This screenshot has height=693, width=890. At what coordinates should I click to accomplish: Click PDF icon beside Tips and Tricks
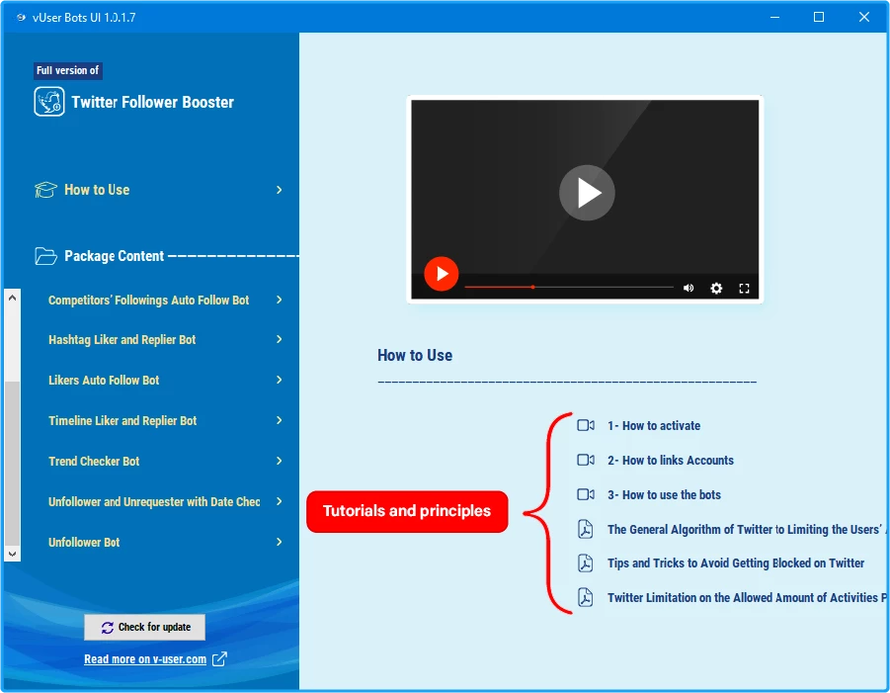pos(585,563)
